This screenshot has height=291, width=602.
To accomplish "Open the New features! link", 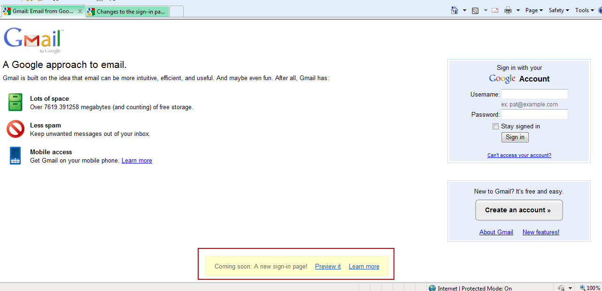I will [541, 232].
